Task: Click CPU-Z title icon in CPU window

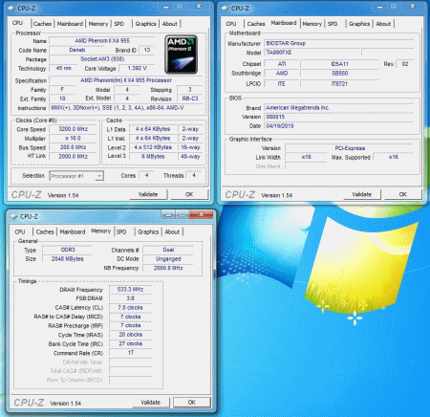Action: (11, 9)
